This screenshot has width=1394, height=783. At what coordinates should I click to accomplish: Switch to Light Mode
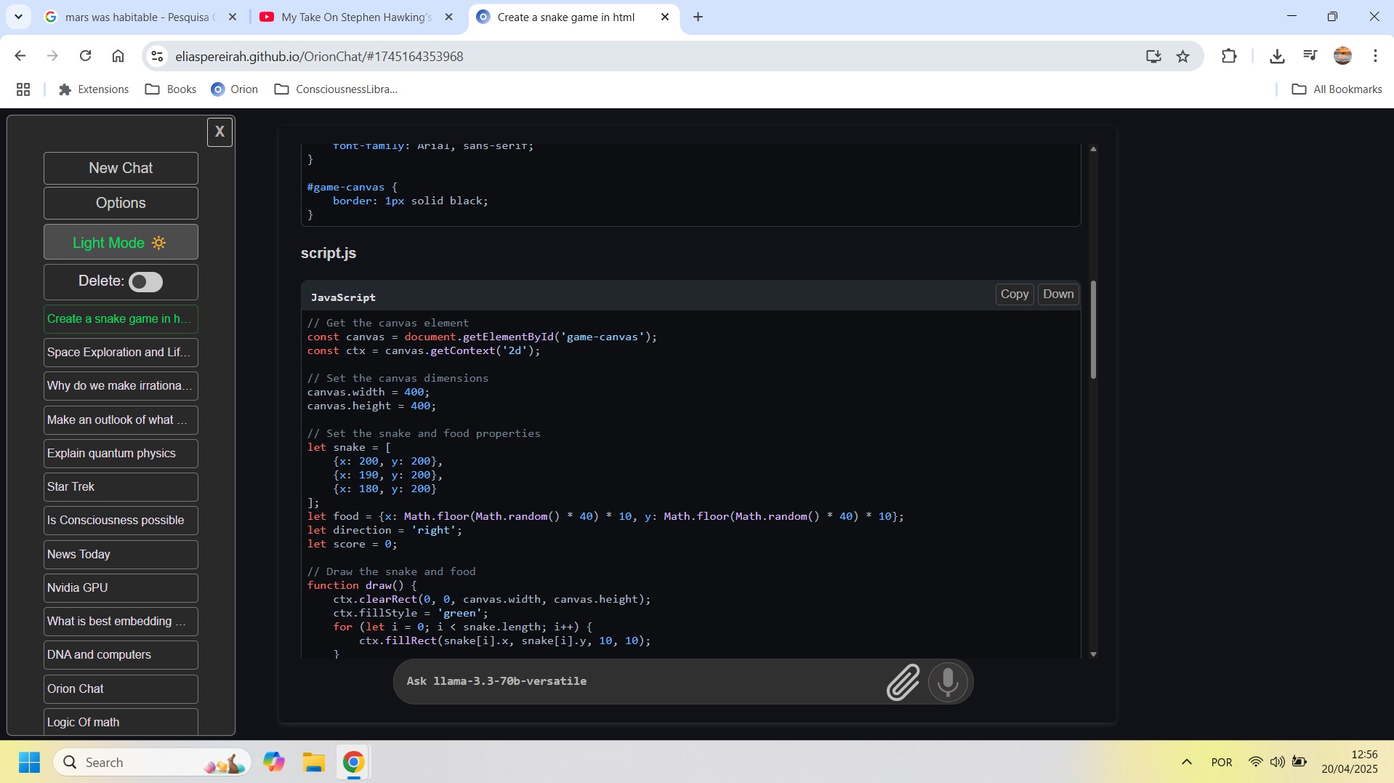tap(121, 243)
